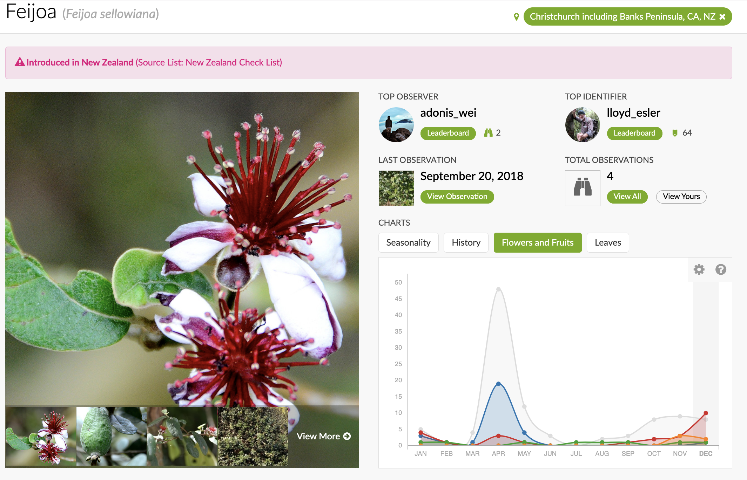Select the Flowers and Fruits tab
Screen dimensions: 747x480
537,242
